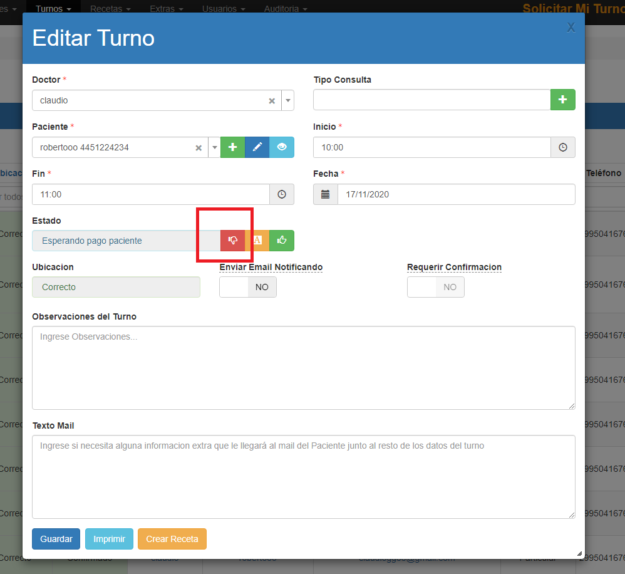Click in Observaciones del Turno text area
The height and width of the screenshot is (574, 625).
click(303, 368)
